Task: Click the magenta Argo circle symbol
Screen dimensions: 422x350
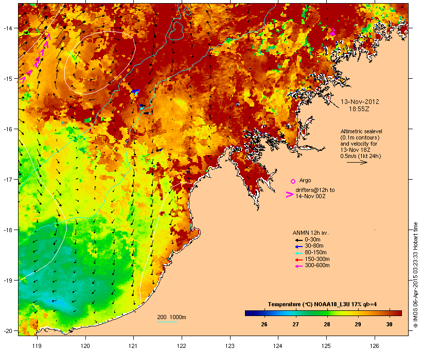Action: click(x=293, y=181)
